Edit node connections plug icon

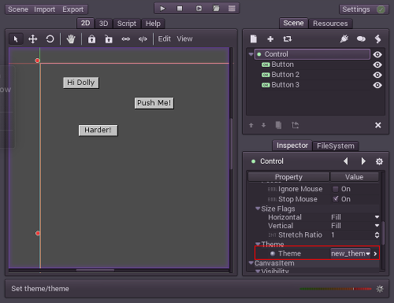pyautogui.click(x=344, y=39)
